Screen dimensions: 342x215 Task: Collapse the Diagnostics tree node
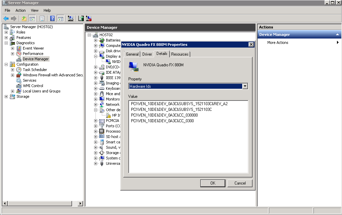tap(6, 43)
